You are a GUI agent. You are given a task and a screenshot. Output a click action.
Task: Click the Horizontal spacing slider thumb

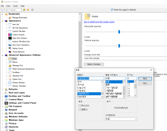point(119,32)
